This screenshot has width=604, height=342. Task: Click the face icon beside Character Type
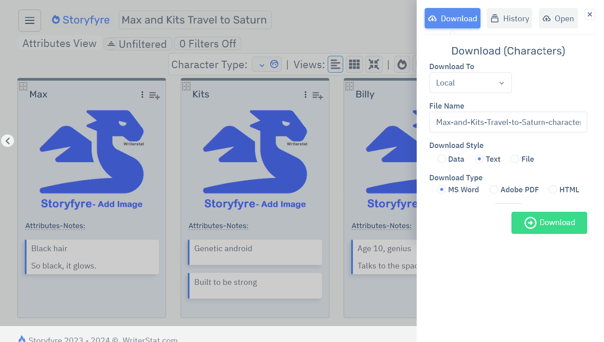coord(274,64)
